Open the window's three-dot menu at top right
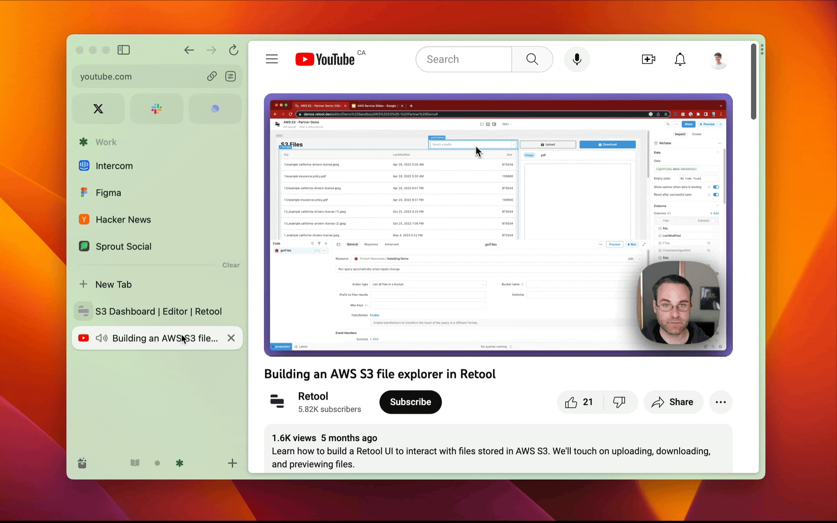Viewport: 837px width, 523px height. pos(762,49)
